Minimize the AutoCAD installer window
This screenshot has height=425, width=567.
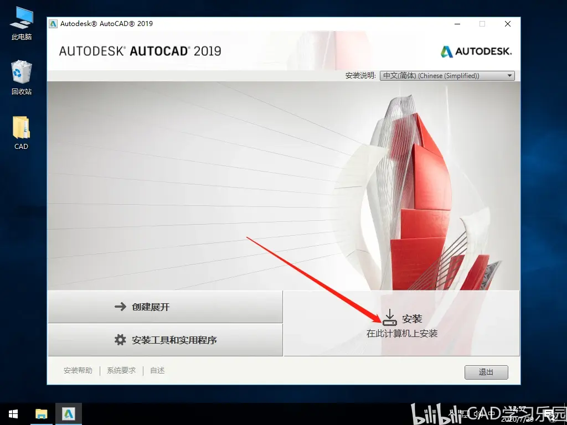tap(457, 24)
